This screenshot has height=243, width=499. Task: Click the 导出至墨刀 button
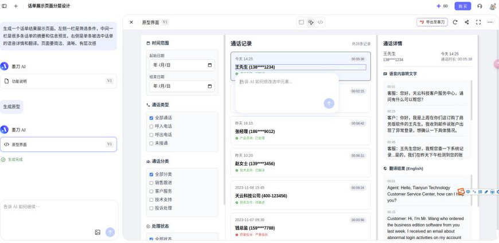click(x=432, y=22)
